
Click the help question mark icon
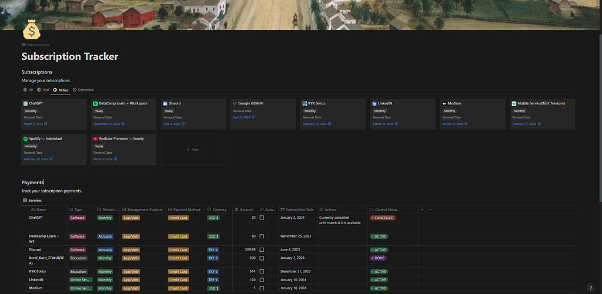pyautogui.click(x=591, y=288)
